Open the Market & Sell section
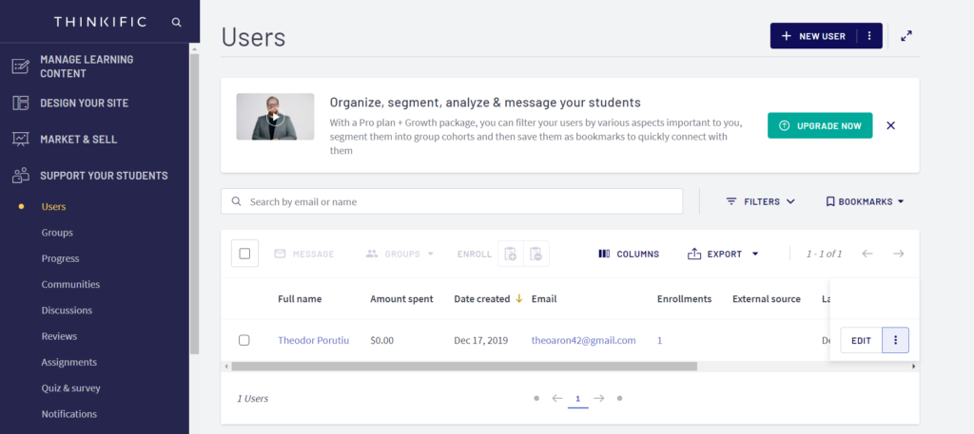This screenshot has height=434, width=974. (x=78, y=139)
